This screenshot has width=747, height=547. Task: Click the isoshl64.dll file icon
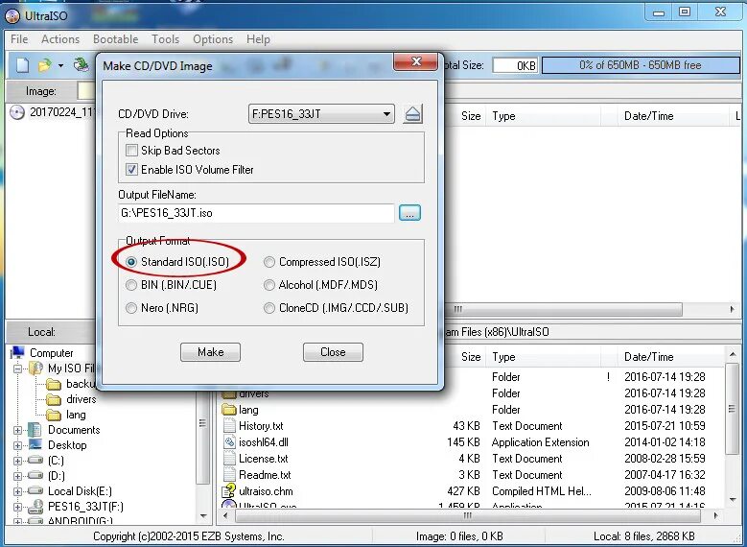(229, 442)
